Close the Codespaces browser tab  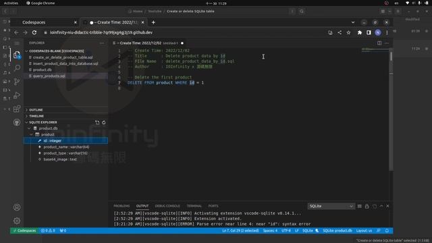75,22
